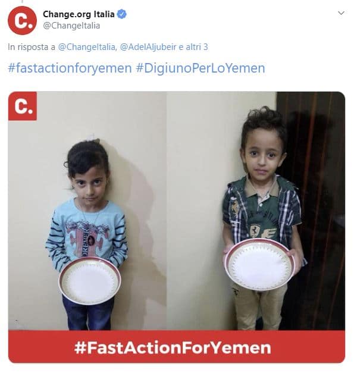Open the @AdelAljubeir mention
Viewport: 354px width, 373px height.
(148, 47)
